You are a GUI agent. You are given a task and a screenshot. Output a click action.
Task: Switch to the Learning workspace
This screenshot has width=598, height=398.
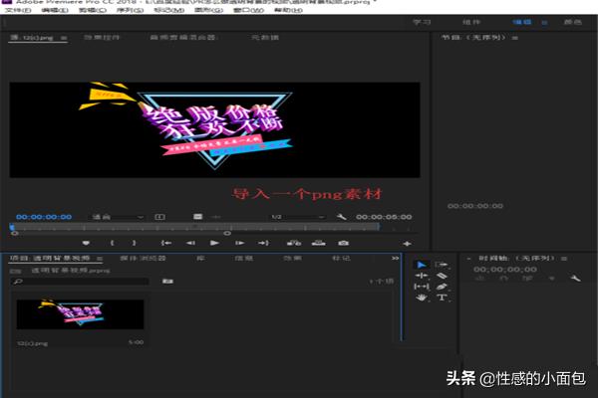point(422,22)
